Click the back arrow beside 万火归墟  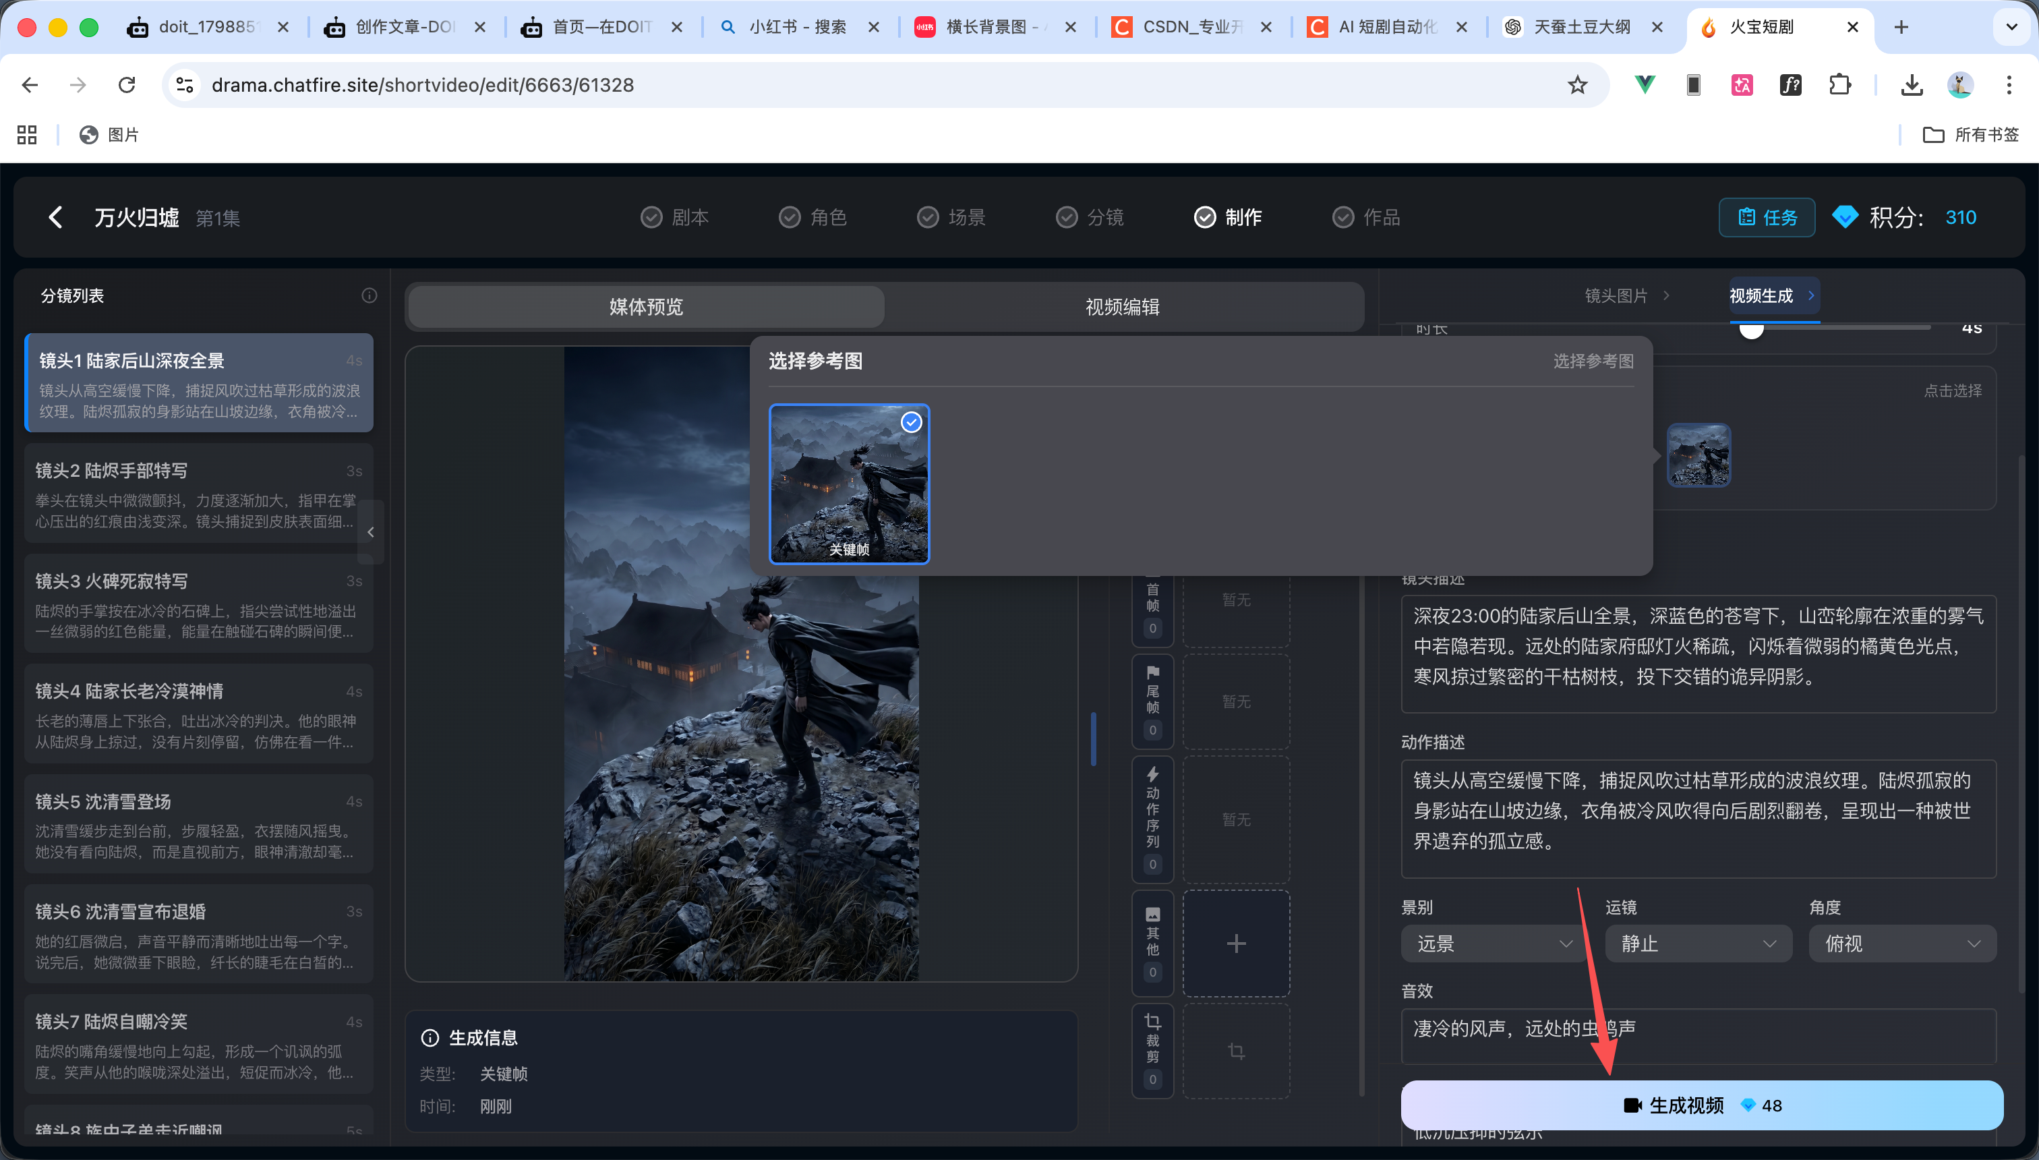(56, 216)
